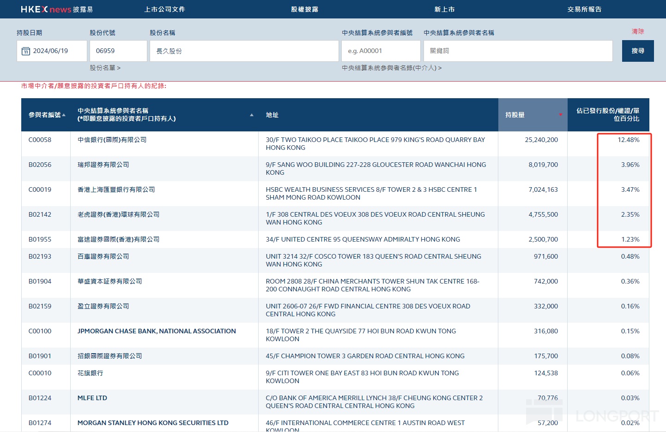Click the HKEX news logo
Viewport: 666px width, 432px height.
tap(56, 9)
